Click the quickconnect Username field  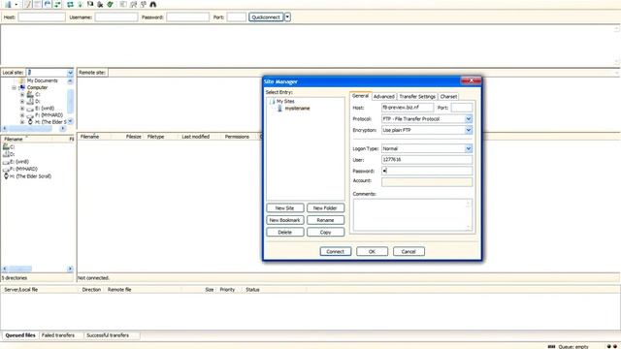pyautogui.click(x=116, y=17)
